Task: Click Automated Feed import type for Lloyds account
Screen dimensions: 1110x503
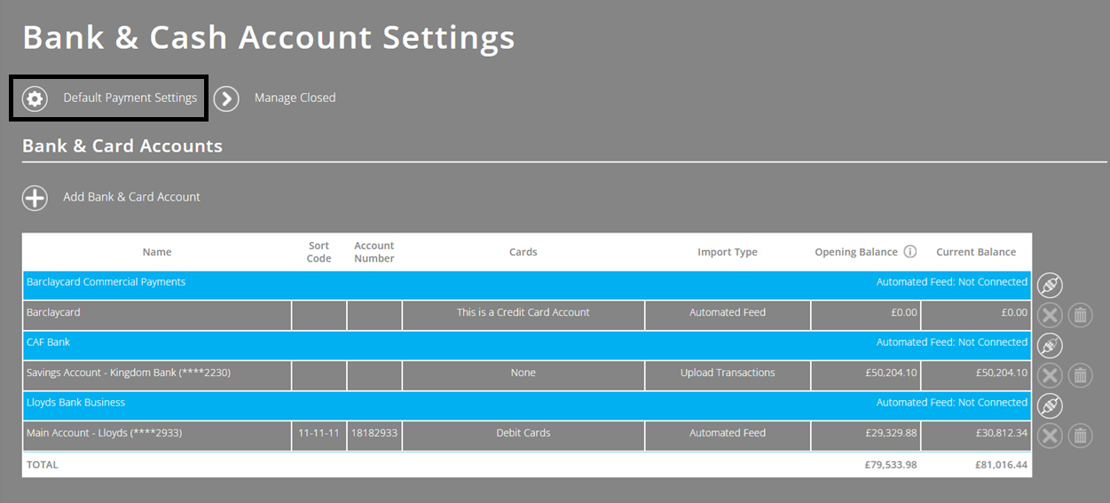Action: [728, 435]
